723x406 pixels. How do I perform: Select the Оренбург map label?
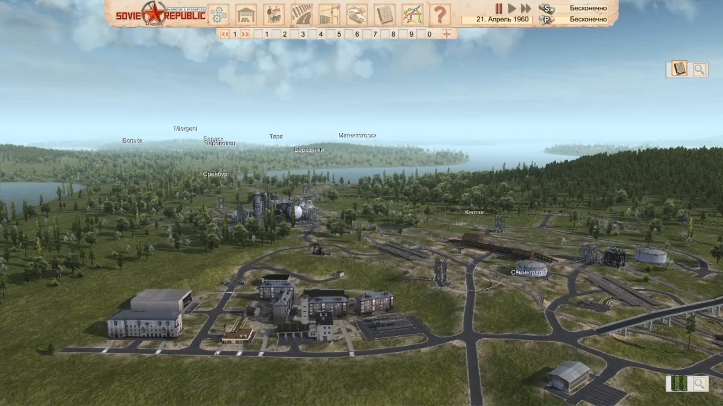(x=216, y=174)
